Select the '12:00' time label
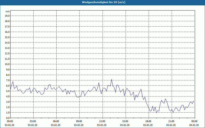 [x=103, y=121]
